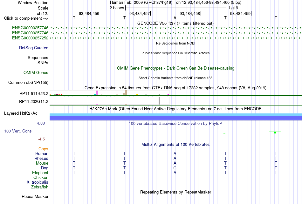Viewport: 302px width, 204px height.
Task: Open the RefSeq Curated track label
Action: 34,48
